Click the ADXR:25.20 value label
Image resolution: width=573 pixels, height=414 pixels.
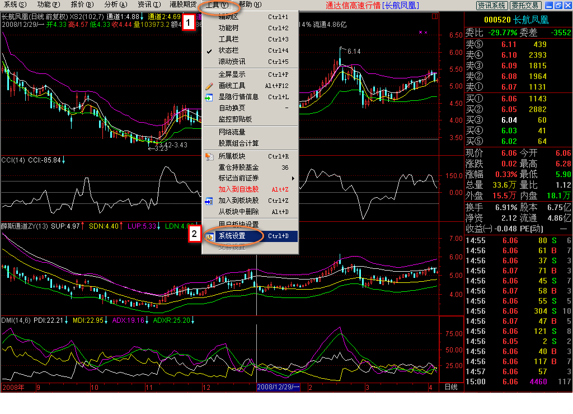tap(171, 320)
